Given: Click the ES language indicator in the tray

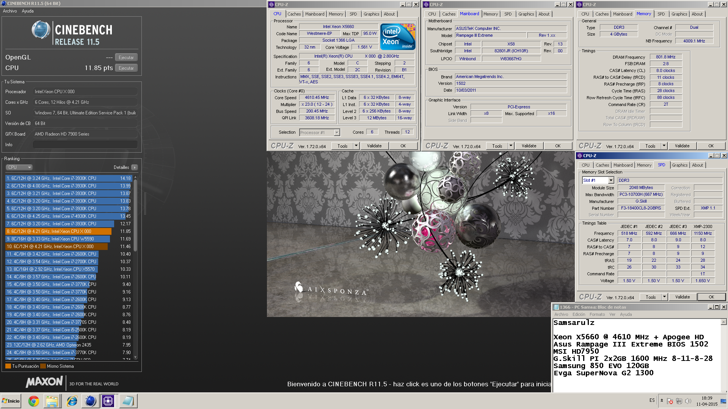Looking at the screenshot, I should 652,400.
